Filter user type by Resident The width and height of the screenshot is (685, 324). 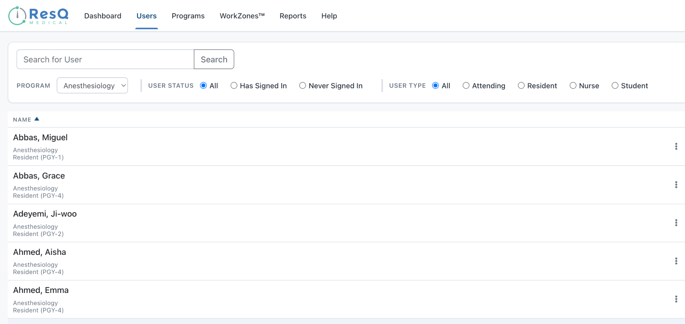point(521,86)
